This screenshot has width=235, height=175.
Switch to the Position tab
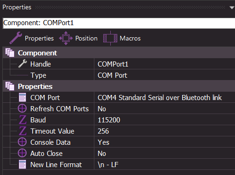(x=86, y=38)
